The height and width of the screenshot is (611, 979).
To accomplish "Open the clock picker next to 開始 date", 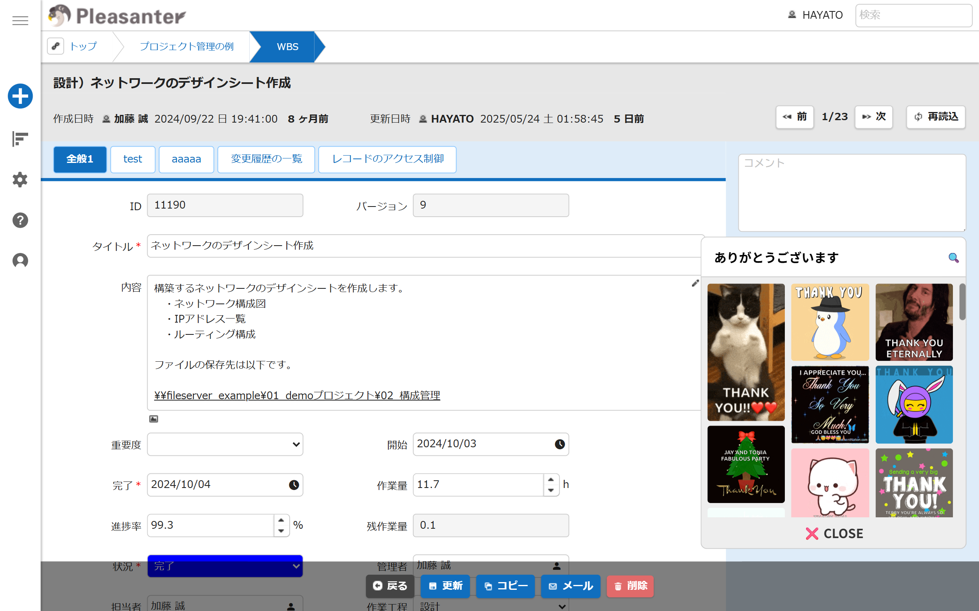I will click(560, 444).
